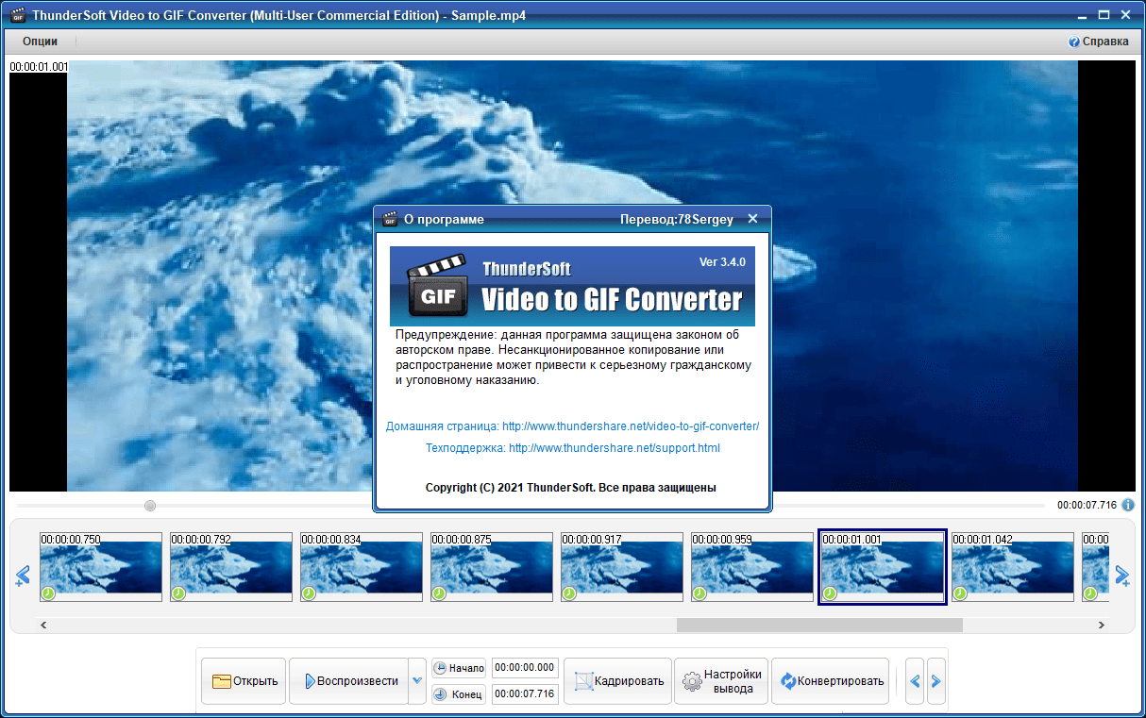Click the total duration text 00:00:07.716 by slider
The image size is (1146, 718).
(1087, 505)
